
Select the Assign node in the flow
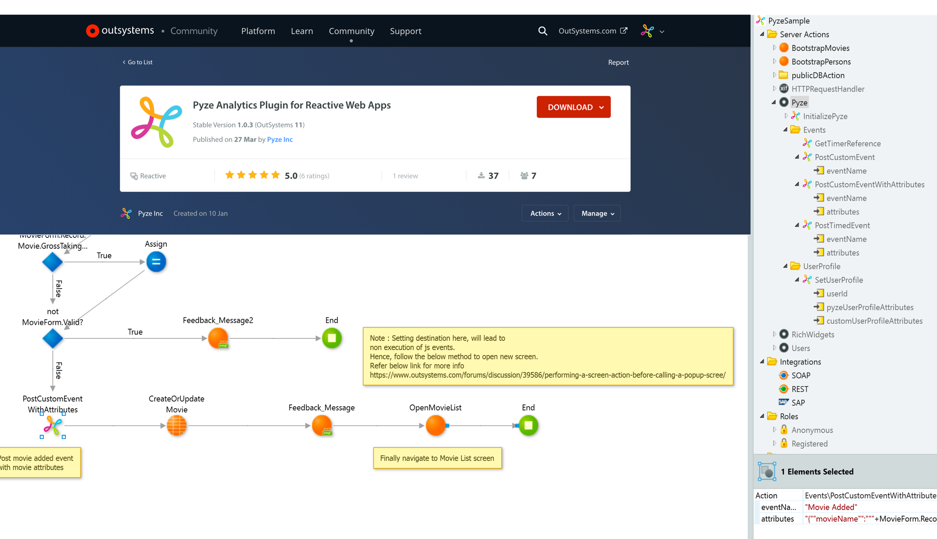click(x=156, y=262)
